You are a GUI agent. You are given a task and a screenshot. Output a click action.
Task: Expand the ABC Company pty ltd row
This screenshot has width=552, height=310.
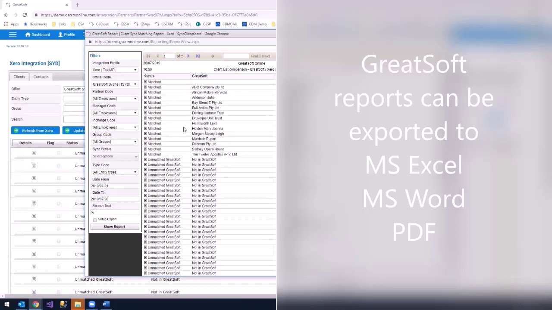point(145,87)
